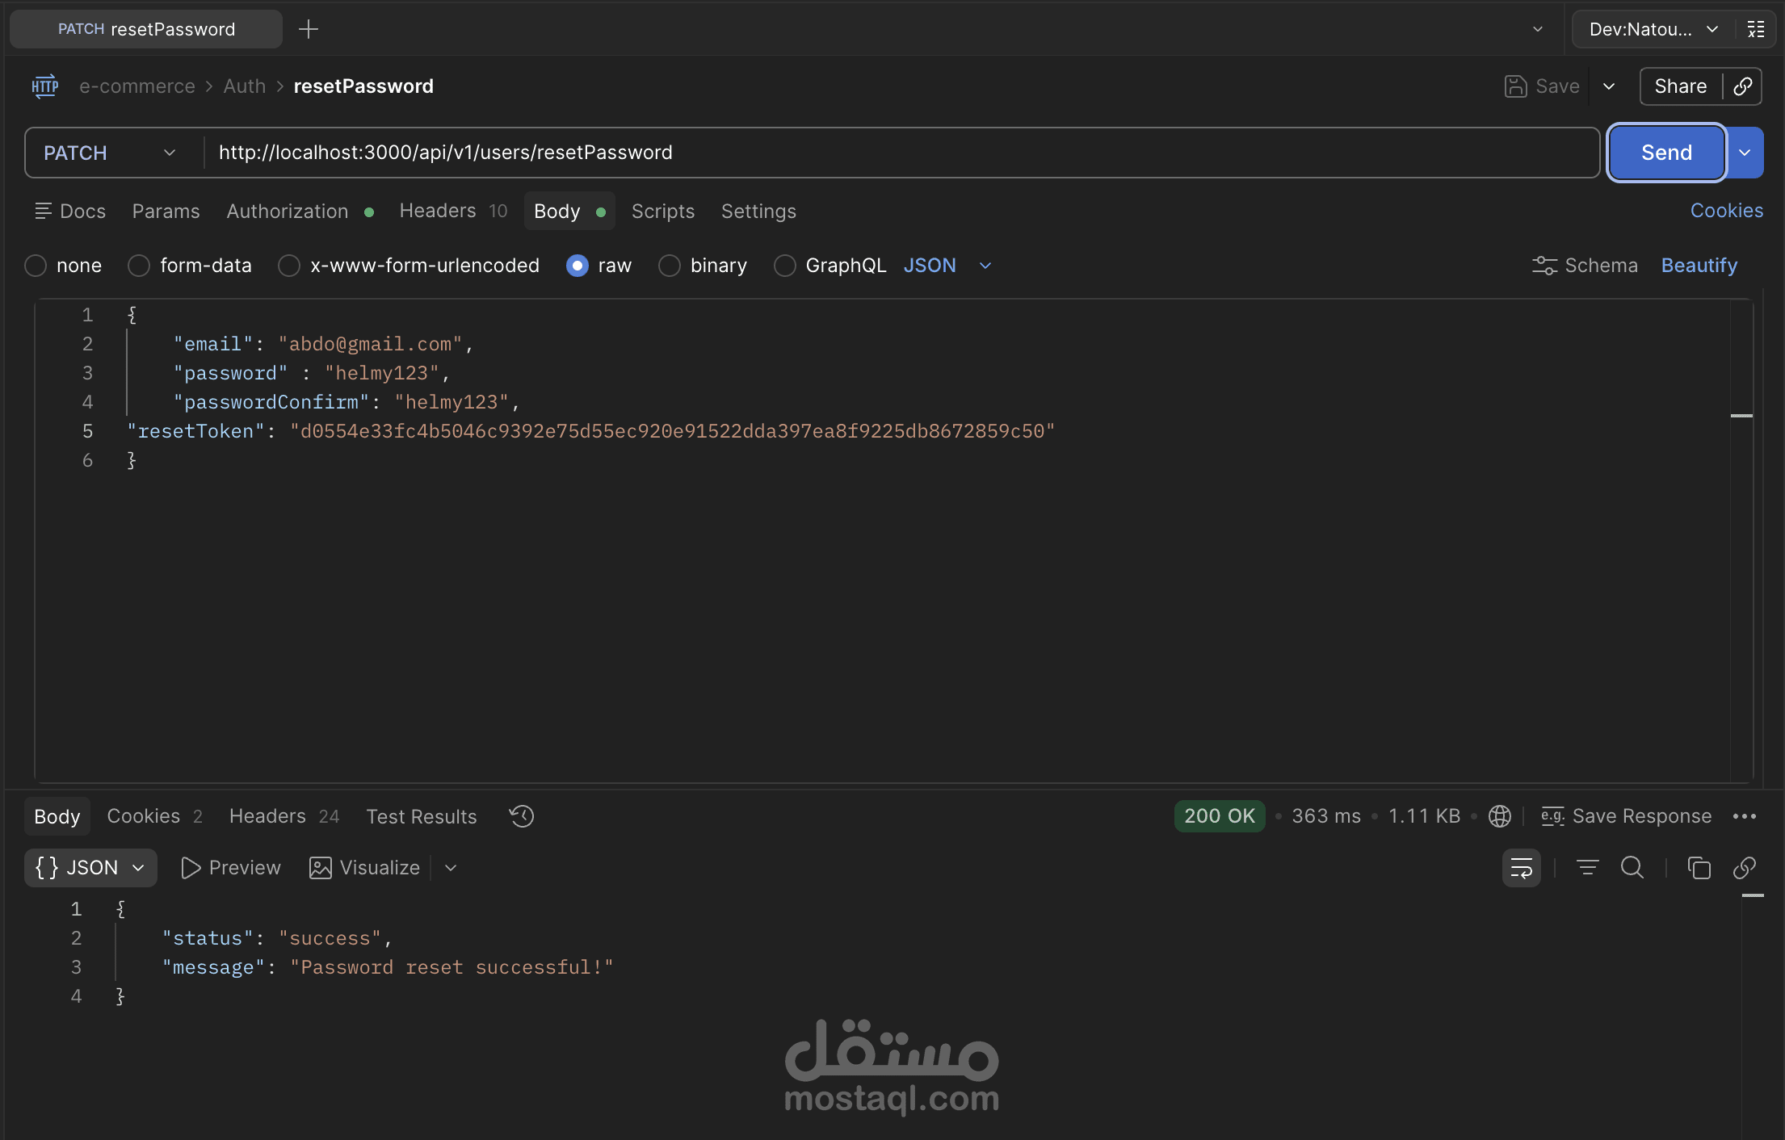Image resolution: width=1785 pixels, height=1140 pixels.
Task: Click the response filter icon
Action: pyautogui.click(x=1587, y=868)
